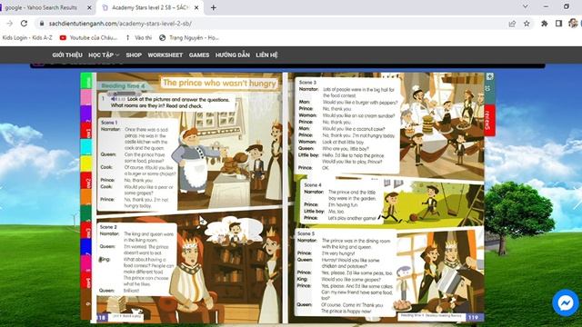Click the lock icon in address bar
Viewport: 582px width, 327px height.
pyautogui.click(x=42, y=24)
